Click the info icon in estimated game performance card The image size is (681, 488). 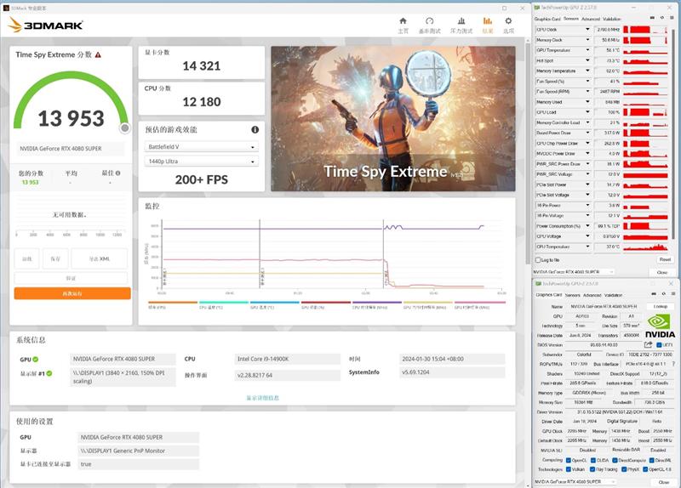pyautogui.click(x=255, y=130)
